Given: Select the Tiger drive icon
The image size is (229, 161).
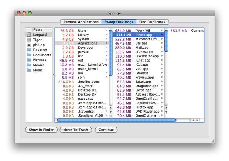Looking at the screenshot, I should click(x=29, y=40).
